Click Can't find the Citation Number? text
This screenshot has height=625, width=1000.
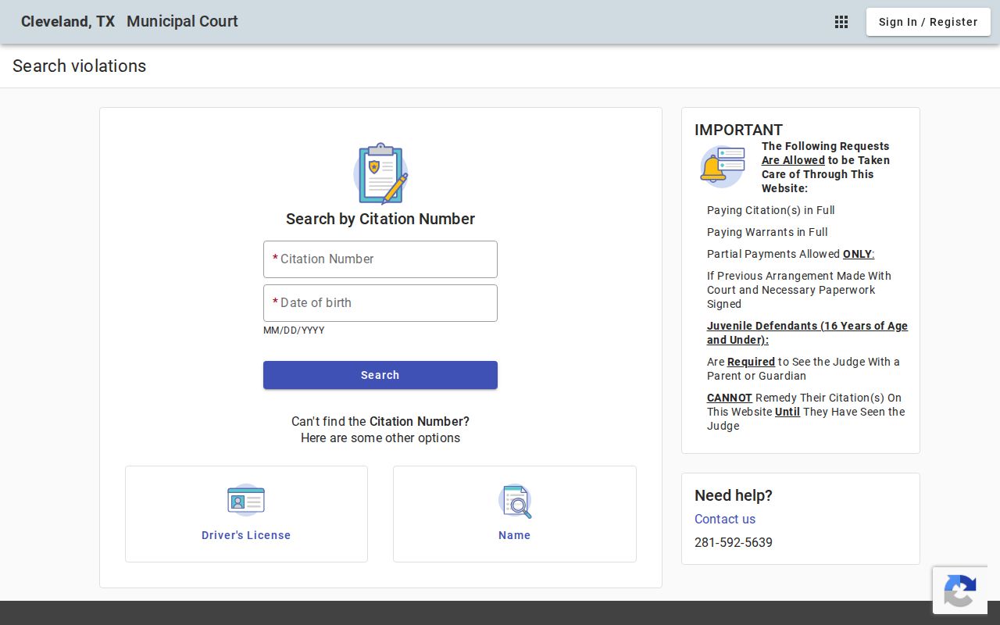(x=380, y=421)
